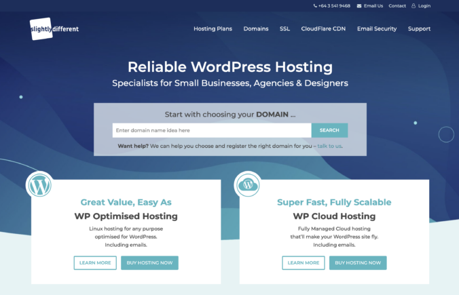459x295 pixels.
Task: Click the slightlydifferent logo
Action: (54, 28)
